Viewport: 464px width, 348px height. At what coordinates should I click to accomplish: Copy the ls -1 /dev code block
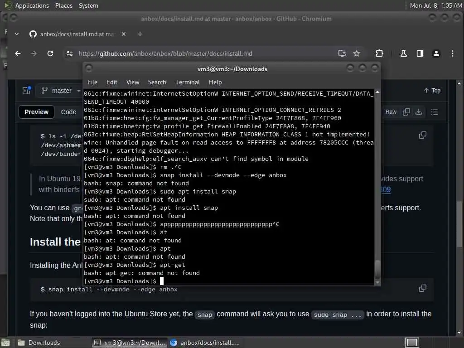423,135
